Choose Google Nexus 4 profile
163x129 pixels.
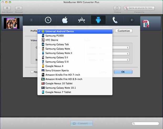75,66
